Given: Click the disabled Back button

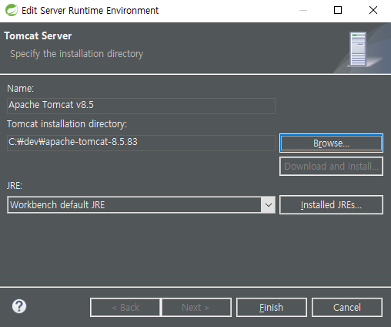Looking at the screenshot, I should click(x=125, y=308).
